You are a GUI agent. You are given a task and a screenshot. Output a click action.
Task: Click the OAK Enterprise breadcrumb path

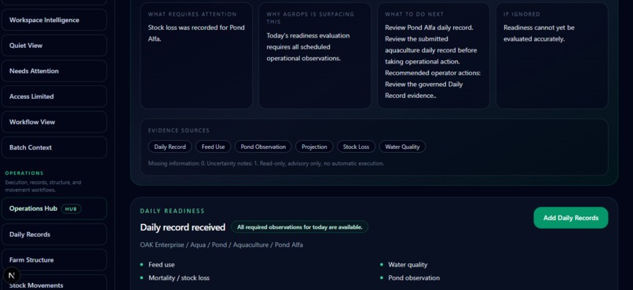[x=221, y=245]
